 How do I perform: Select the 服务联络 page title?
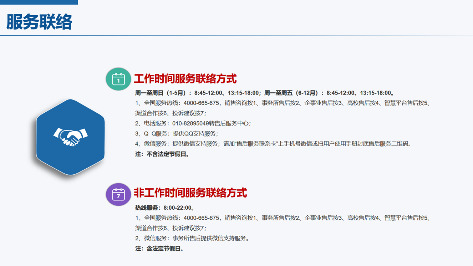[x=39, y=22]
